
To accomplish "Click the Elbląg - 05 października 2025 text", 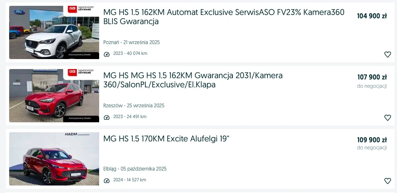I will click(135, 169).
